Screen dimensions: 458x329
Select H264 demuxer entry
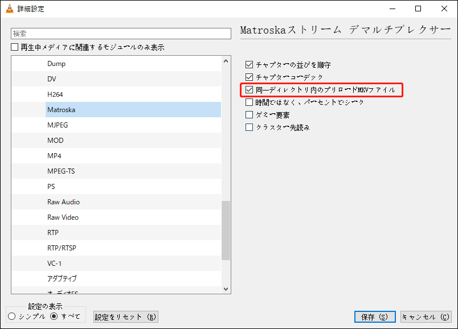tap(116, 94)
